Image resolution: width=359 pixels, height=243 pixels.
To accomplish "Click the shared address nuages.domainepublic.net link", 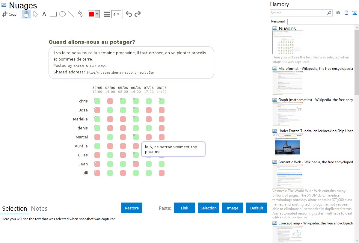I will [121, 73].
